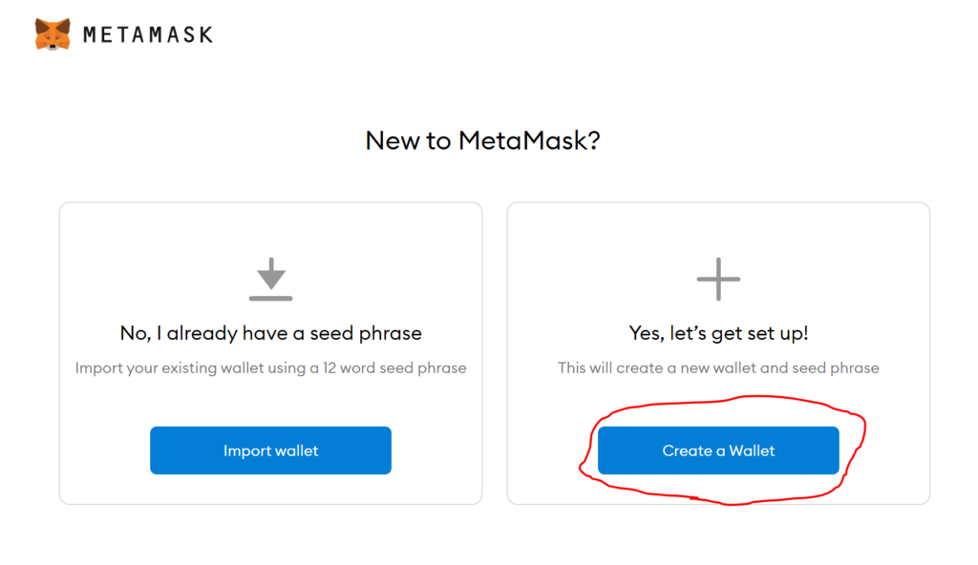The image size is (978, 565).
Task: Click the 12 word seed phrase description text
Action: (270, 368)
